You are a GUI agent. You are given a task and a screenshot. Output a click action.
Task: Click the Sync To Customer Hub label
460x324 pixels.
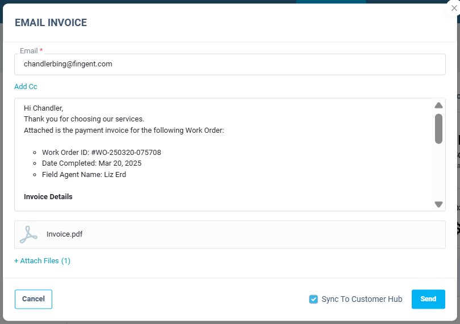(x=362, y=299)
